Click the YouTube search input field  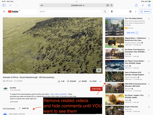tap(70, 12)
